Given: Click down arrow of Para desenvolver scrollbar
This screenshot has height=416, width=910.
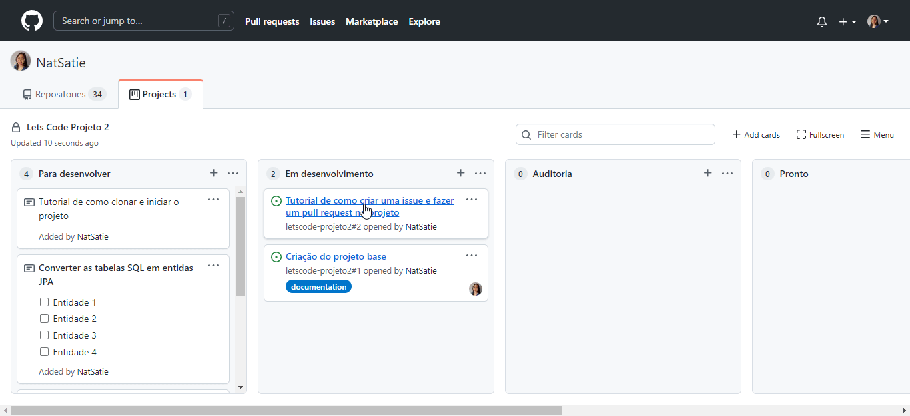Looking at the screenshot, I should 241,387.
